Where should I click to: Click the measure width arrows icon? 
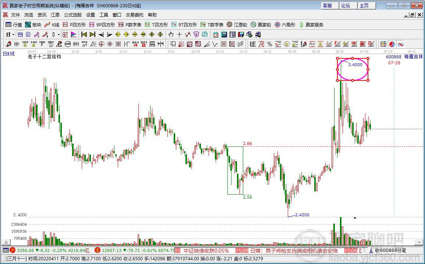point(160,44)
